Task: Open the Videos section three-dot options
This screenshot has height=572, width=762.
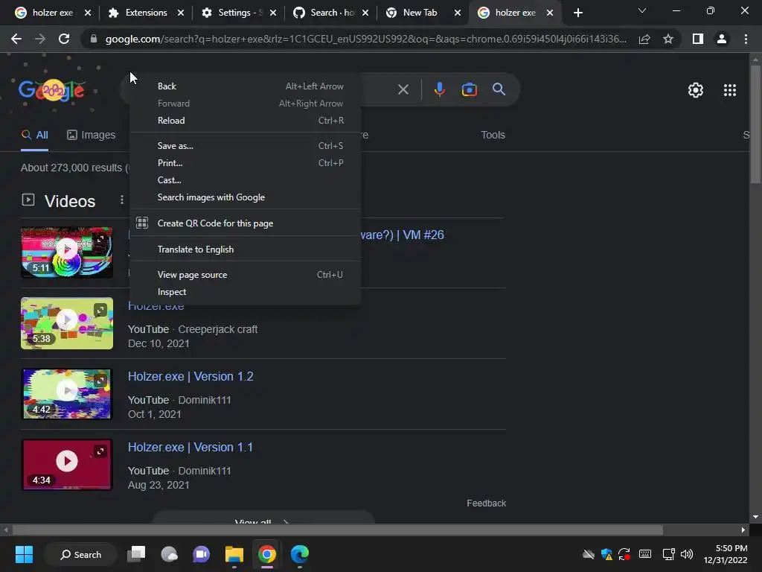Action: [121, 200]
